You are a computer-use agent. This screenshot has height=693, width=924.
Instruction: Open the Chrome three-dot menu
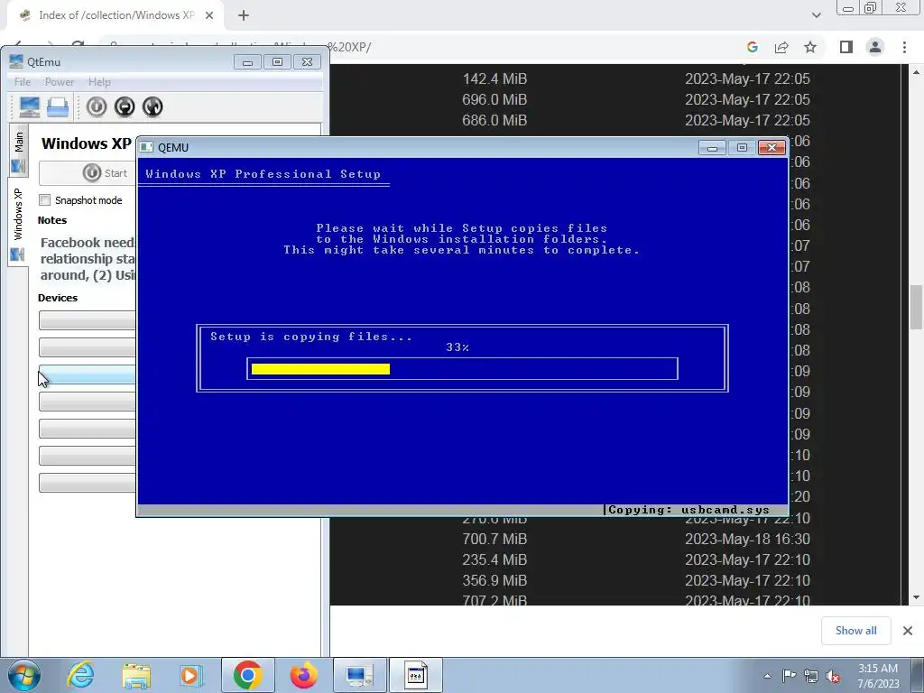pyautogui.click(x=904, y=47)
